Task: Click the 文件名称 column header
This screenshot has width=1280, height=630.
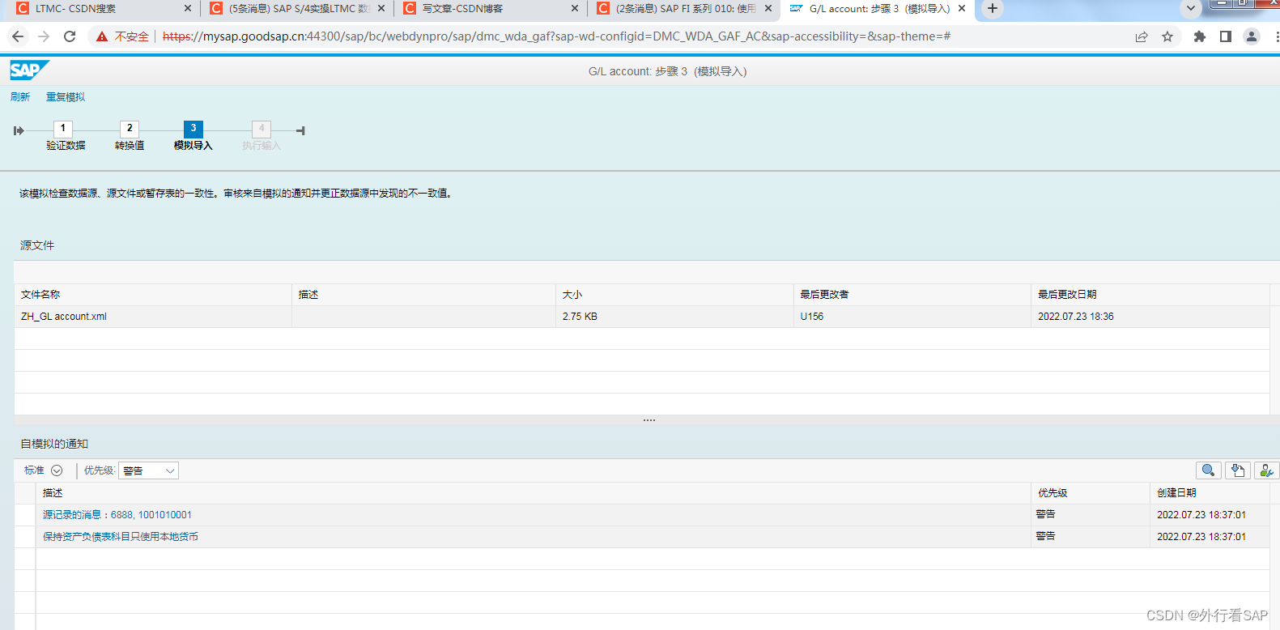Action: tap(153, 295)
